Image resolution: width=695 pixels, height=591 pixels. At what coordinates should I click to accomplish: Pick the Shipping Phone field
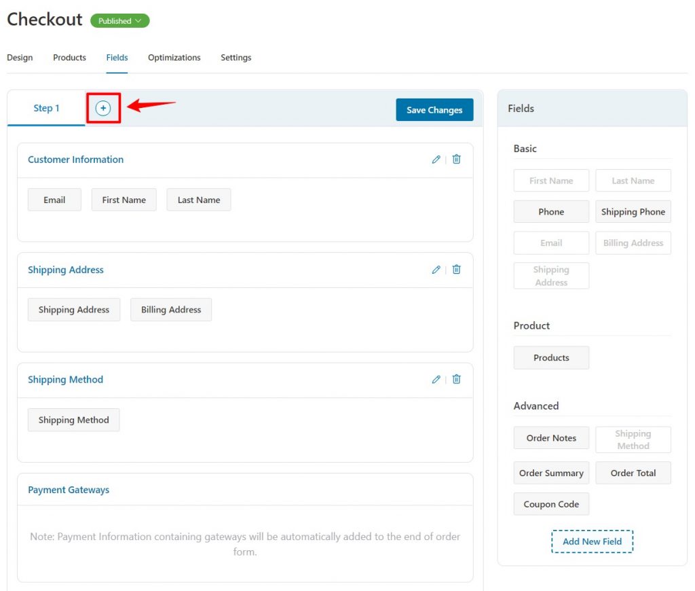pos(633,212)
